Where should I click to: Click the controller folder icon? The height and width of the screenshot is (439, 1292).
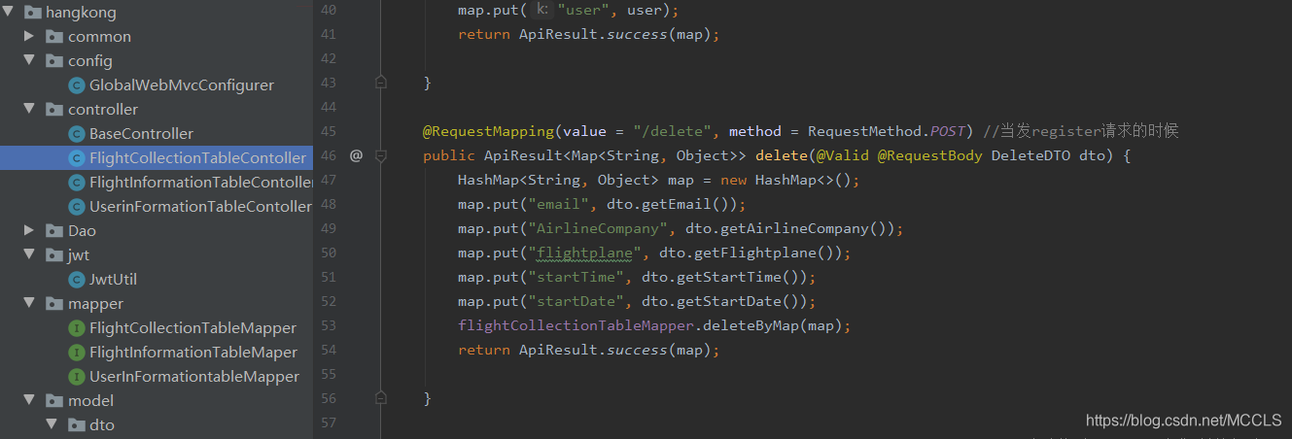click(x=54, y=110)
